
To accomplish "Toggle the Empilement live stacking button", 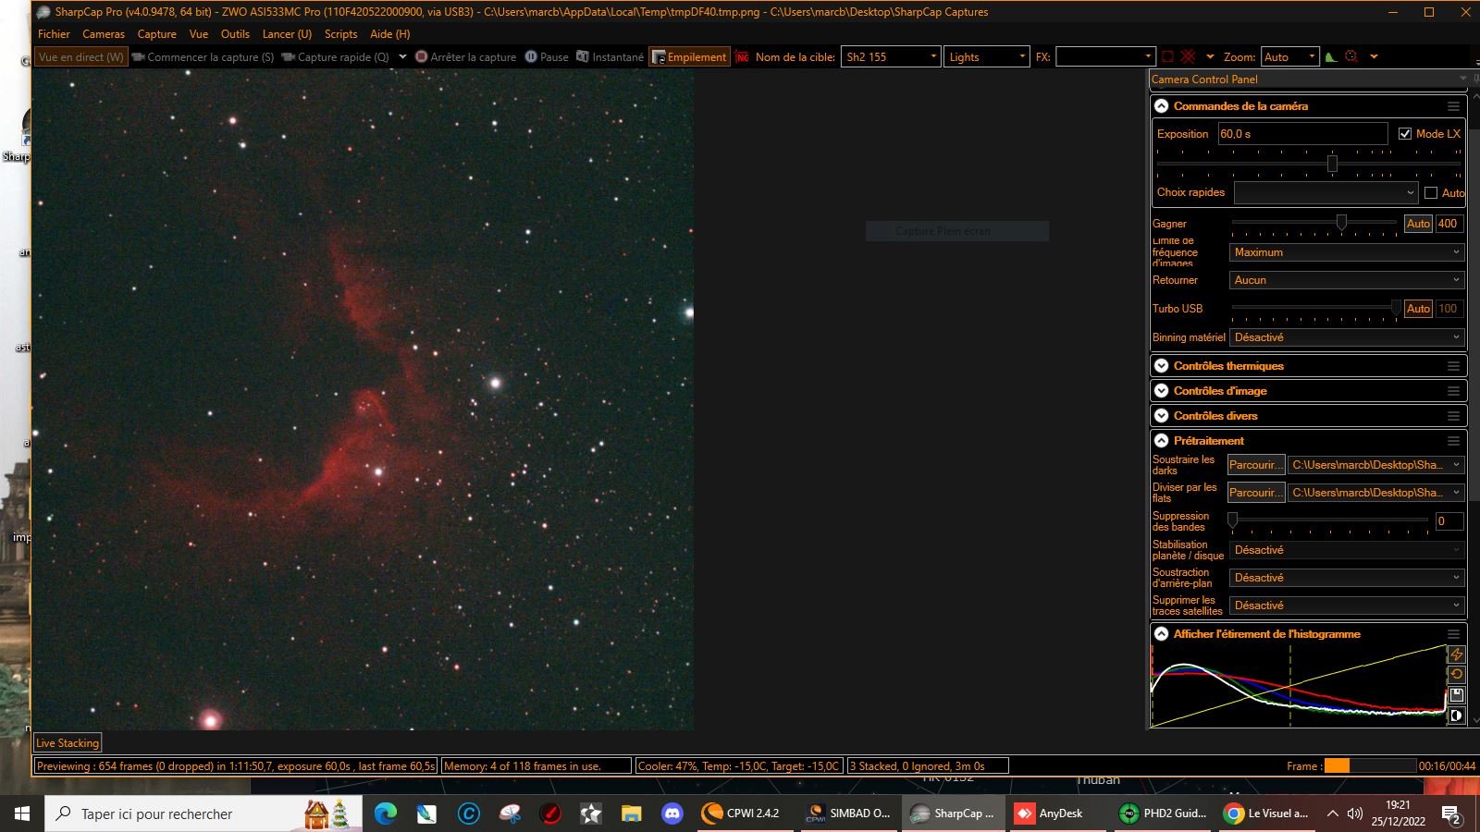I will [x=689, y=57].
